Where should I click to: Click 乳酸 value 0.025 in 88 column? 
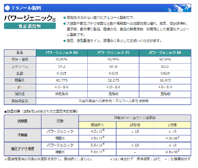pos(165,73)
